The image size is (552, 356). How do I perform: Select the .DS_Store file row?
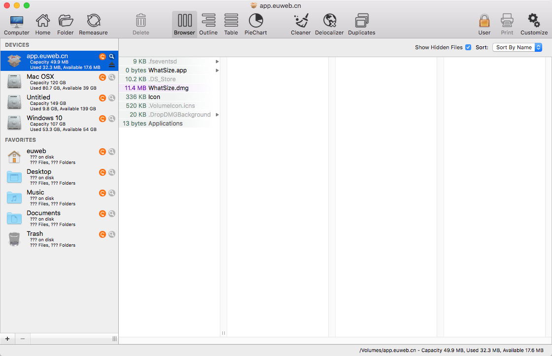[170, 79]
